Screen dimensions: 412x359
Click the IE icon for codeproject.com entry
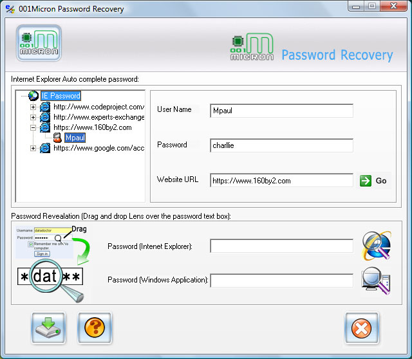pyautogui.click(x=45, y=107)
